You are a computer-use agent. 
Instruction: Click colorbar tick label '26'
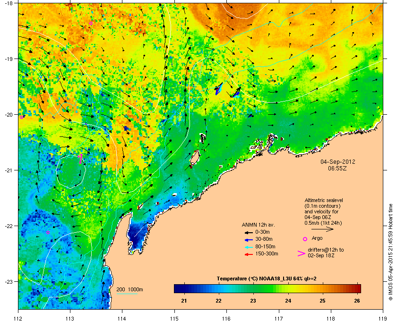[357, 301]
